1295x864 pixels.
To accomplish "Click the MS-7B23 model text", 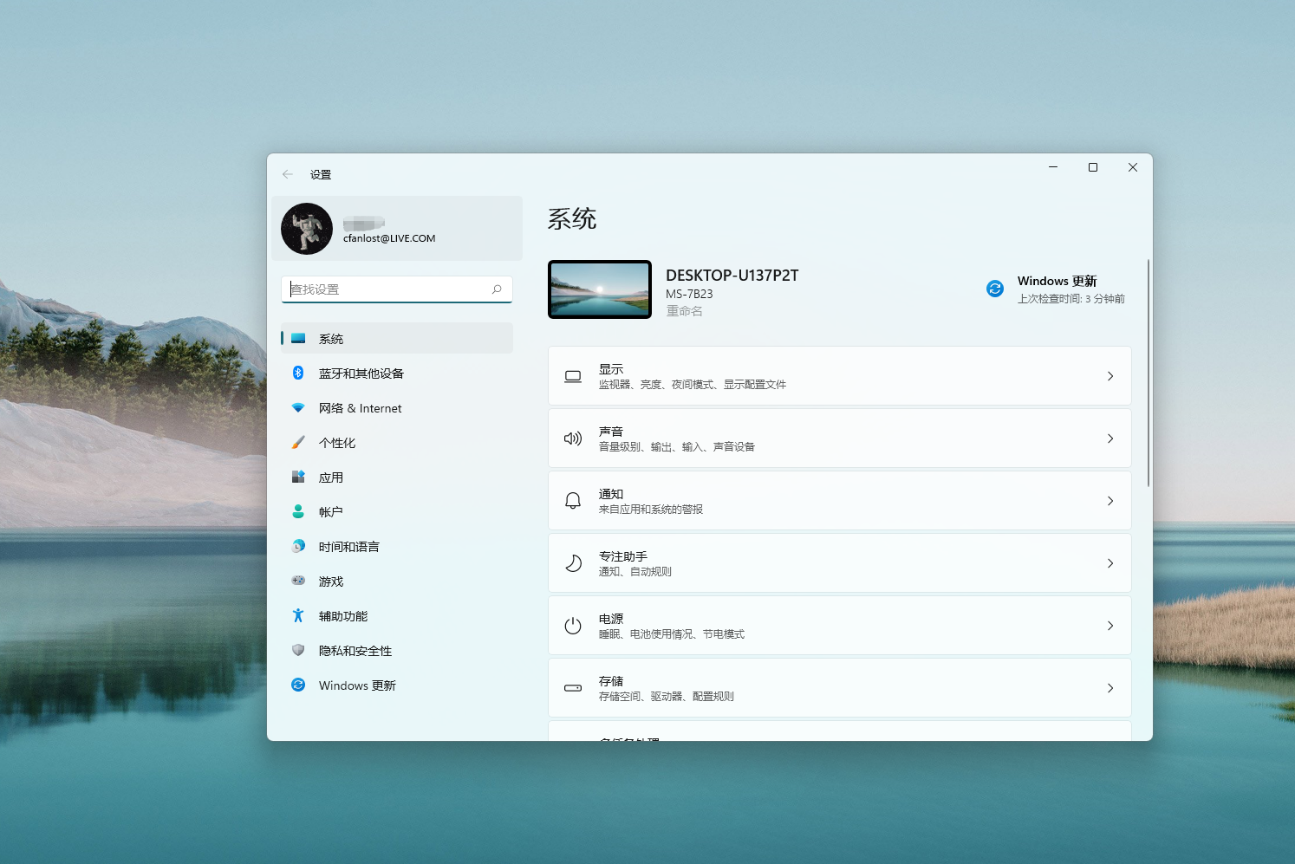I will (689, 294).
